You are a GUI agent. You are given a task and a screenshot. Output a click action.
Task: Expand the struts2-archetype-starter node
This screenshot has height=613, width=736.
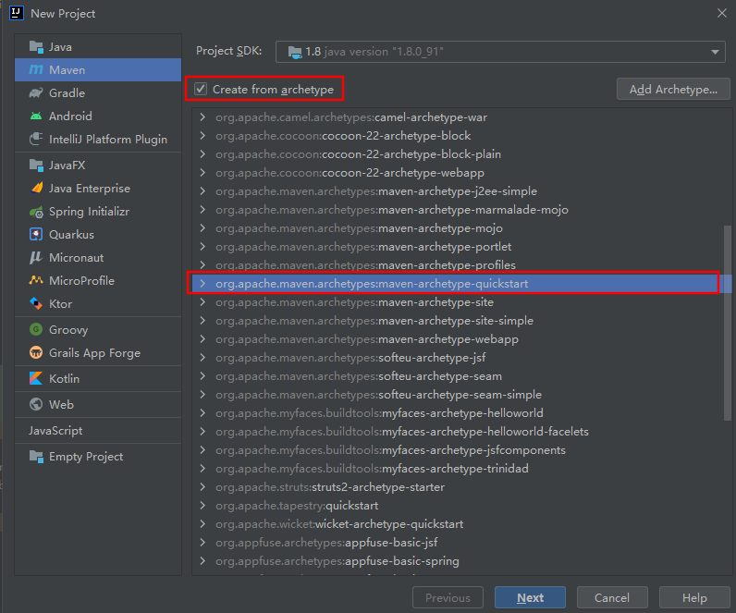(202, 487)
